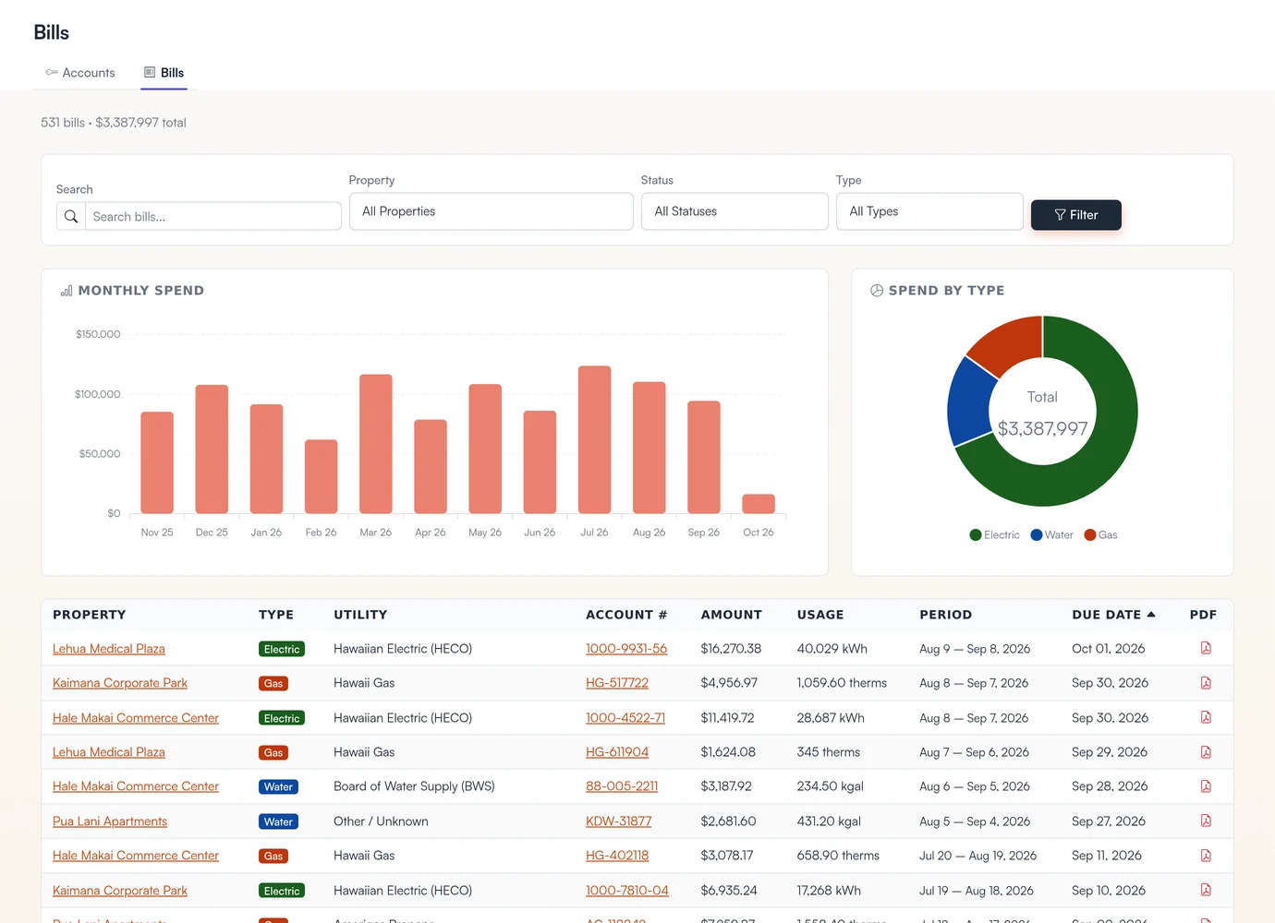The height and width of the screenshot is (923, 1275).
Task: Click the Electric badge in 1000-9931-56 row
Action: [x=282, y=649]
